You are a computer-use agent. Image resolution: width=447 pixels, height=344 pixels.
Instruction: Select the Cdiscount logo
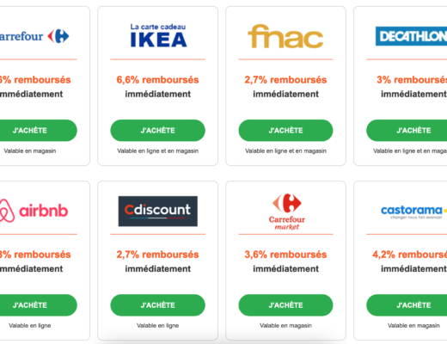coord(158,212)
